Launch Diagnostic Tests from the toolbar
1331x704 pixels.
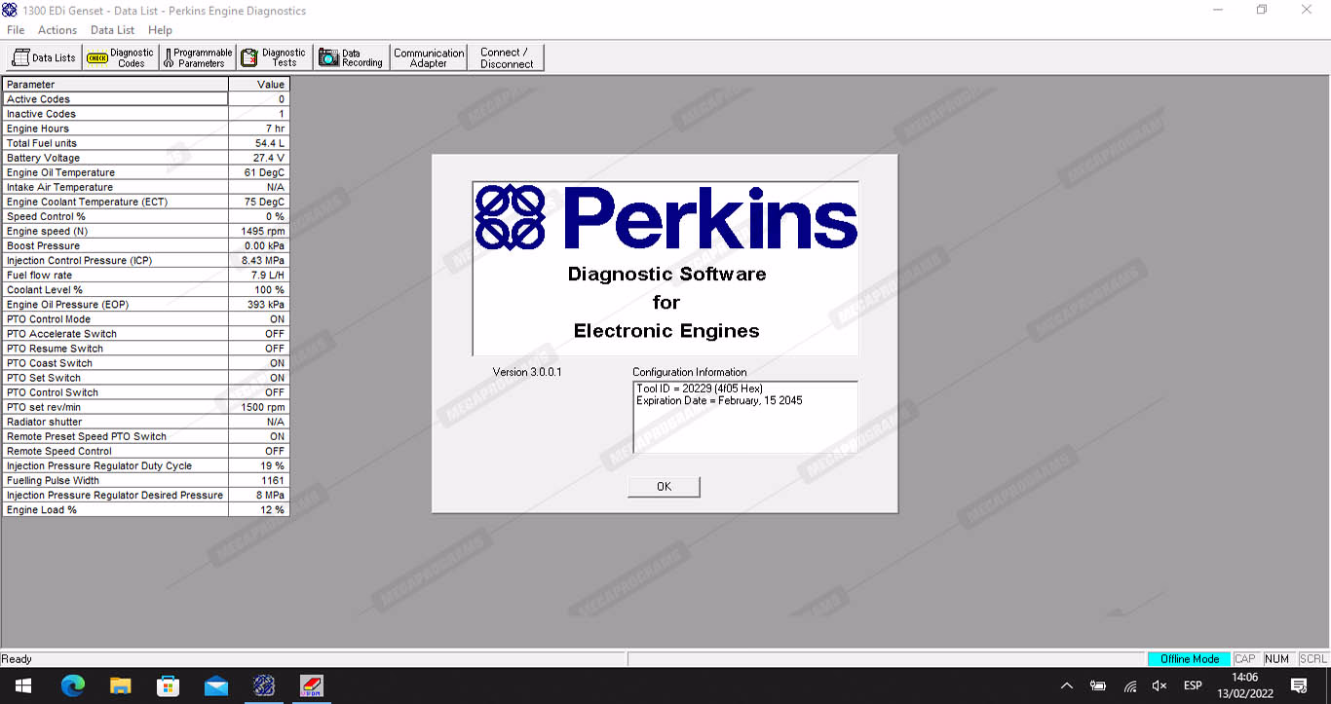275,58
